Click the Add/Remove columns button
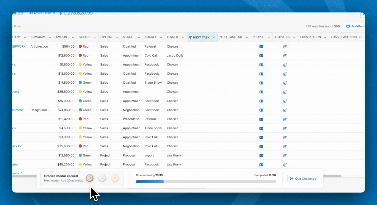 point(355,26)
